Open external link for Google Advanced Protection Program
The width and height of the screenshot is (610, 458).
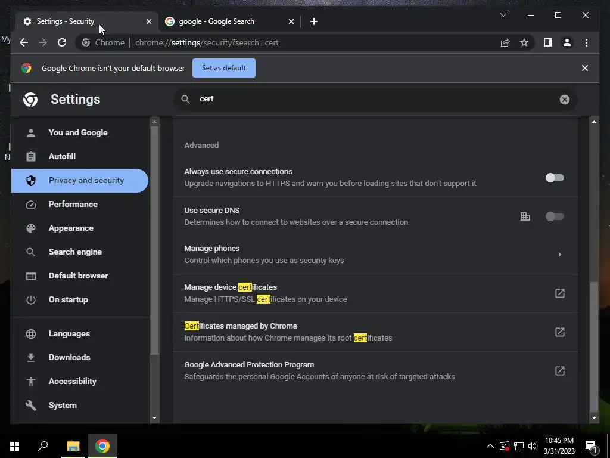[x=559, y=371]
